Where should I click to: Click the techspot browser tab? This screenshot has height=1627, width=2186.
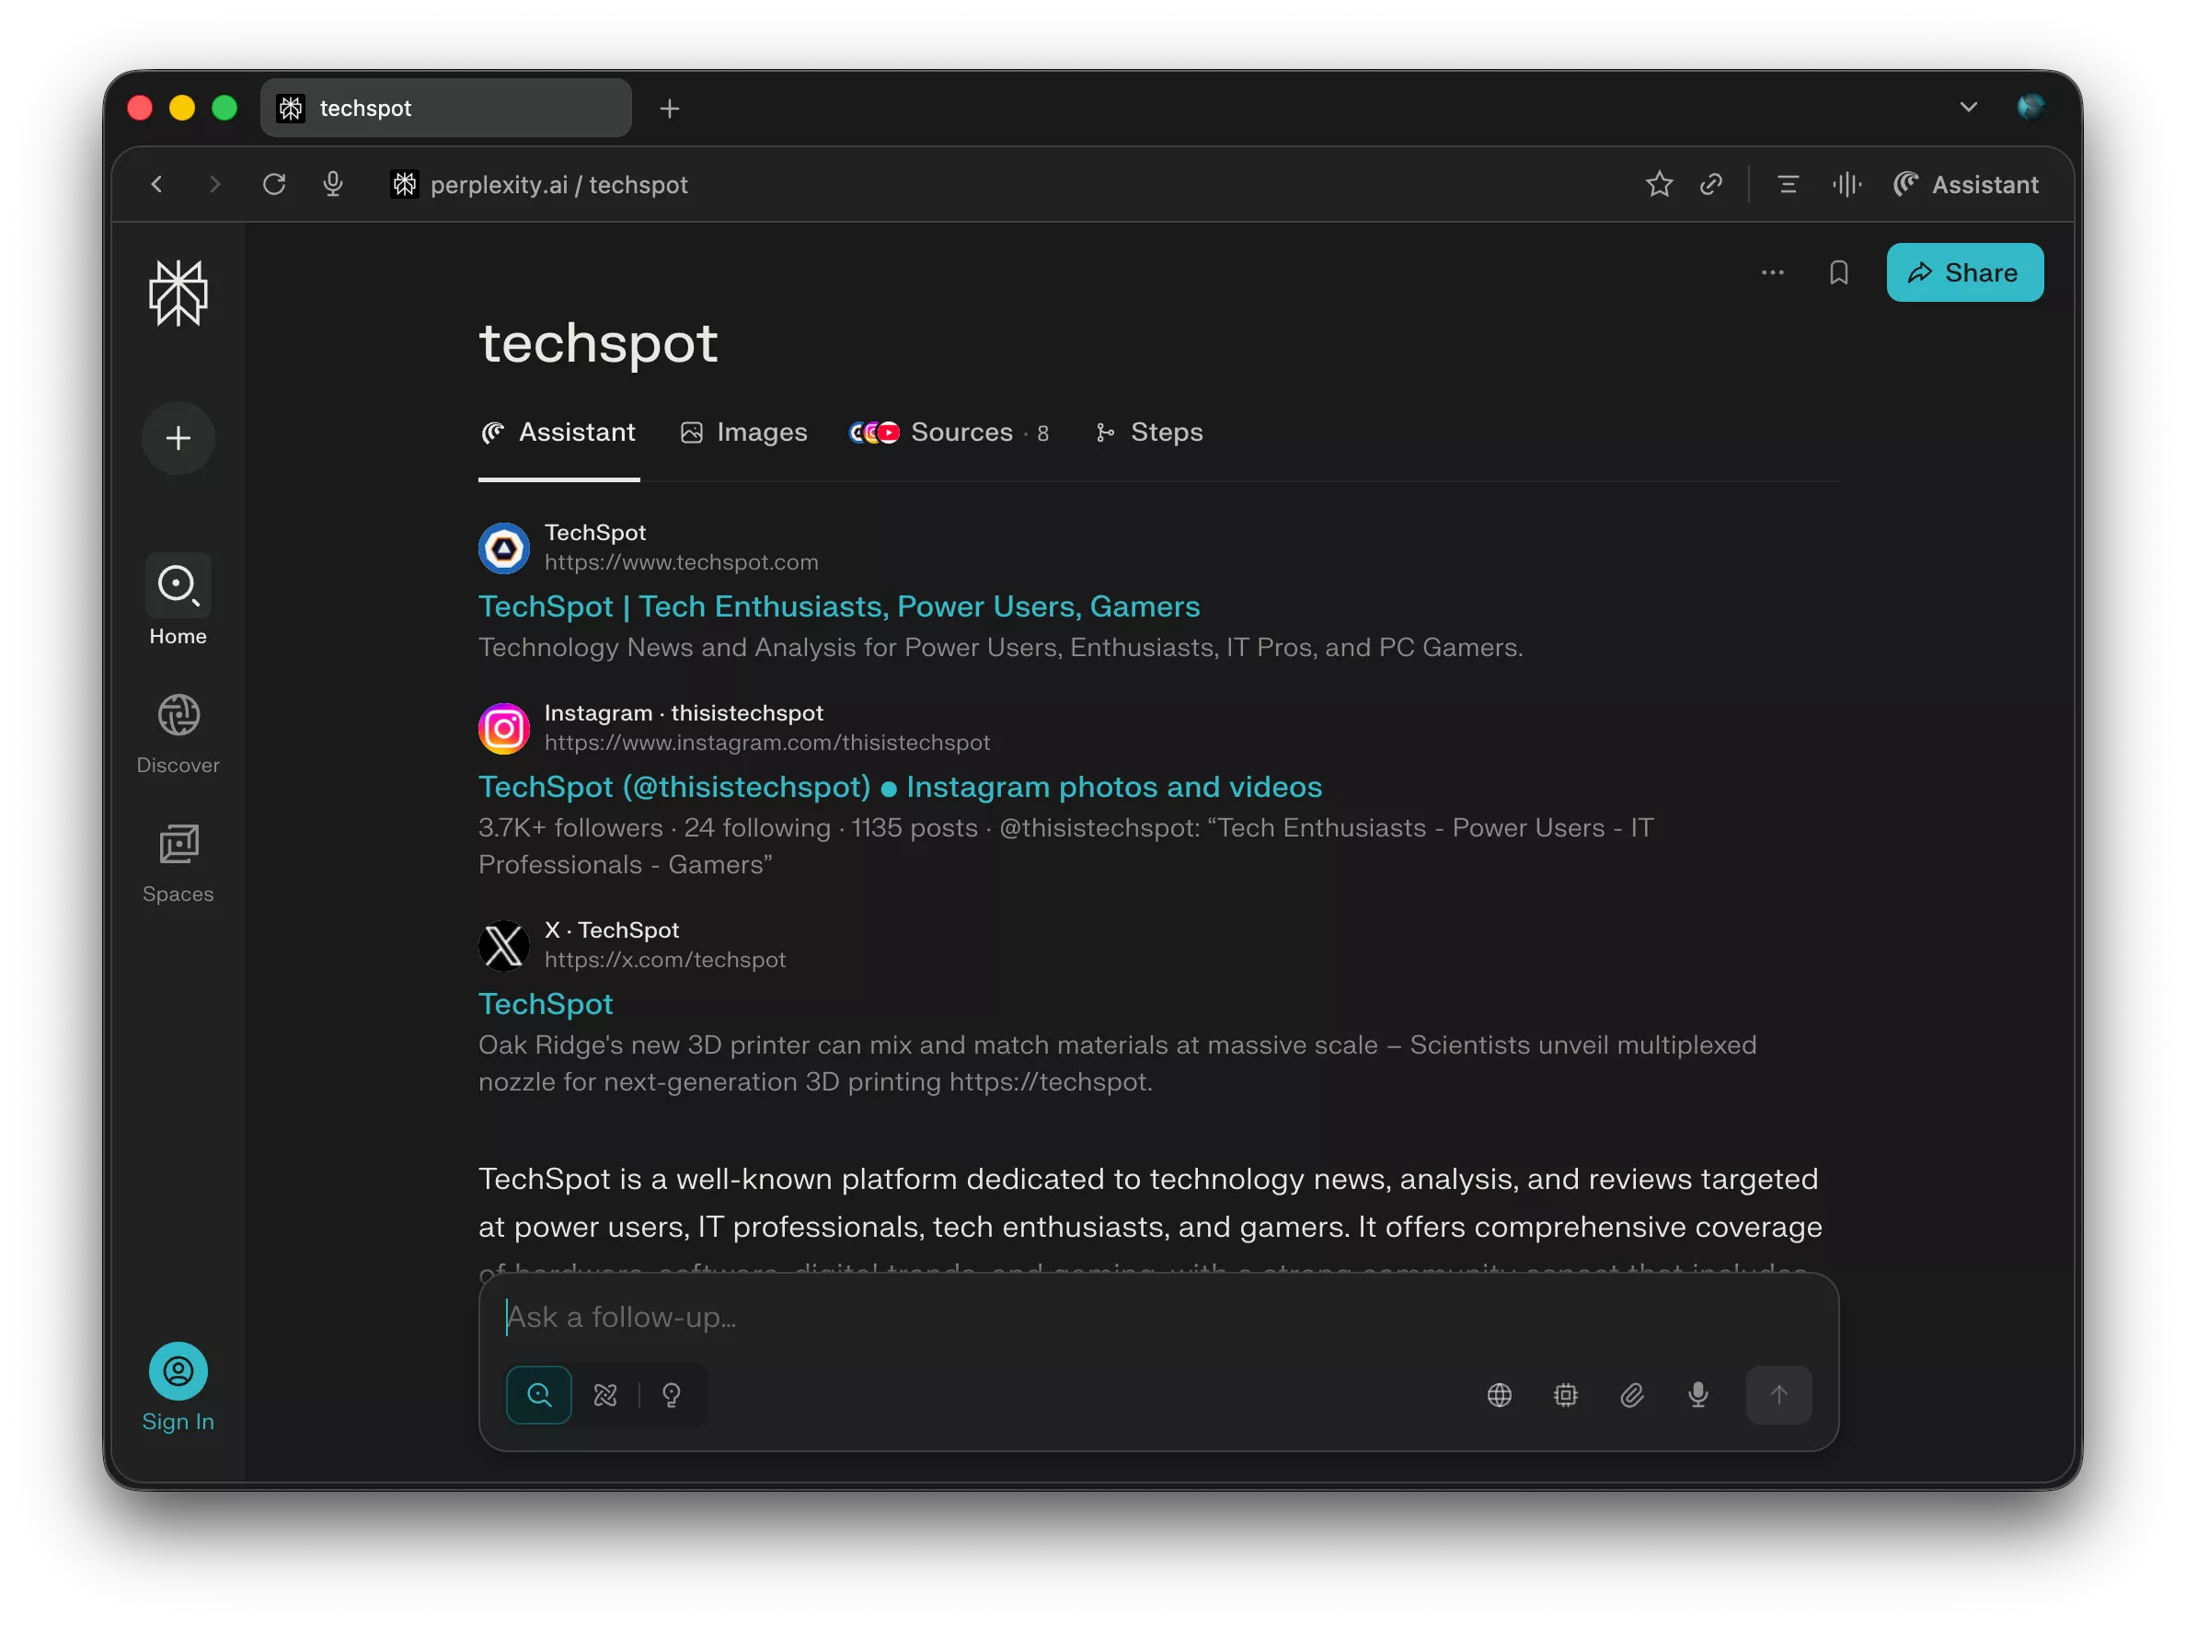pos(445,108)
